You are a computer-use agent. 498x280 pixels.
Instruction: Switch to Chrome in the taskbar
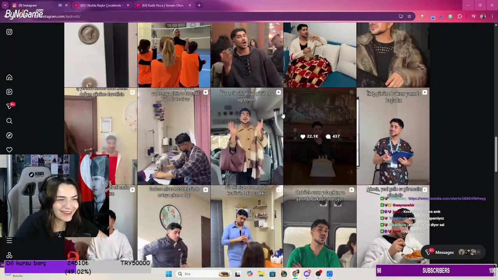tap(295, 274)
